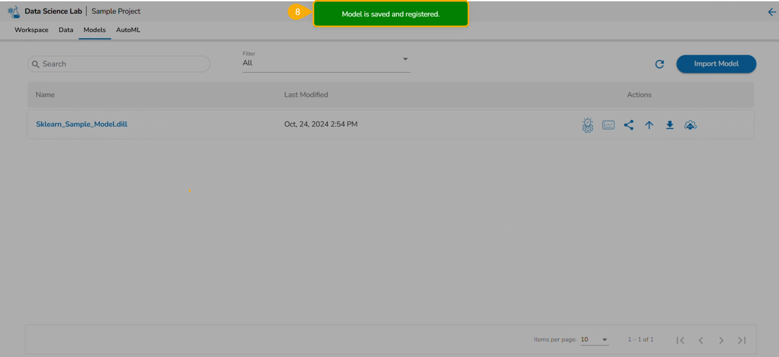Image resolution: width=779 pixels, height=357 pixels.
Task: Click the lightbulb-gear model explainer icon
Action: coord(587,125)
